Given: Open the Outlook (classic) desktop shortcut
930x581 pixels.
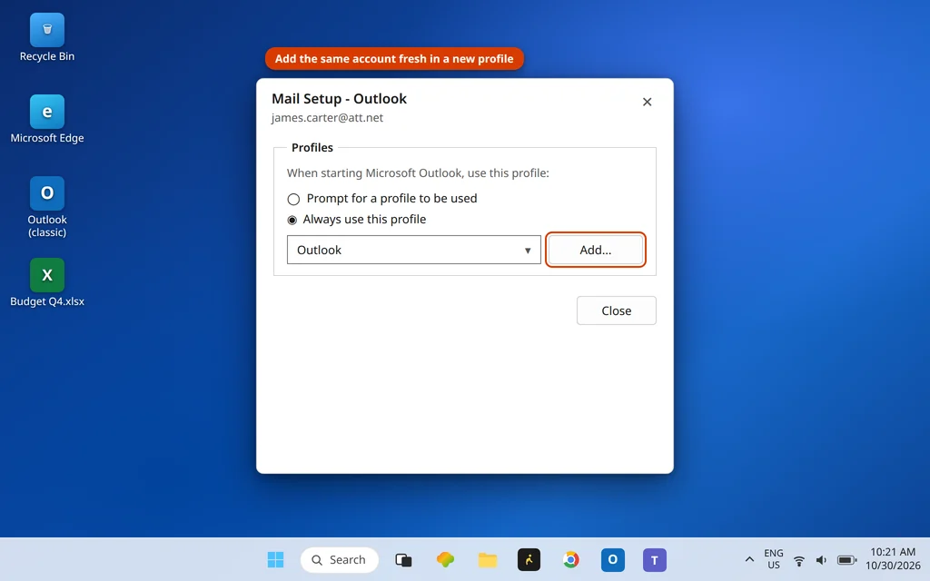Looking at the screenshot, I should [x=47, y=207].
